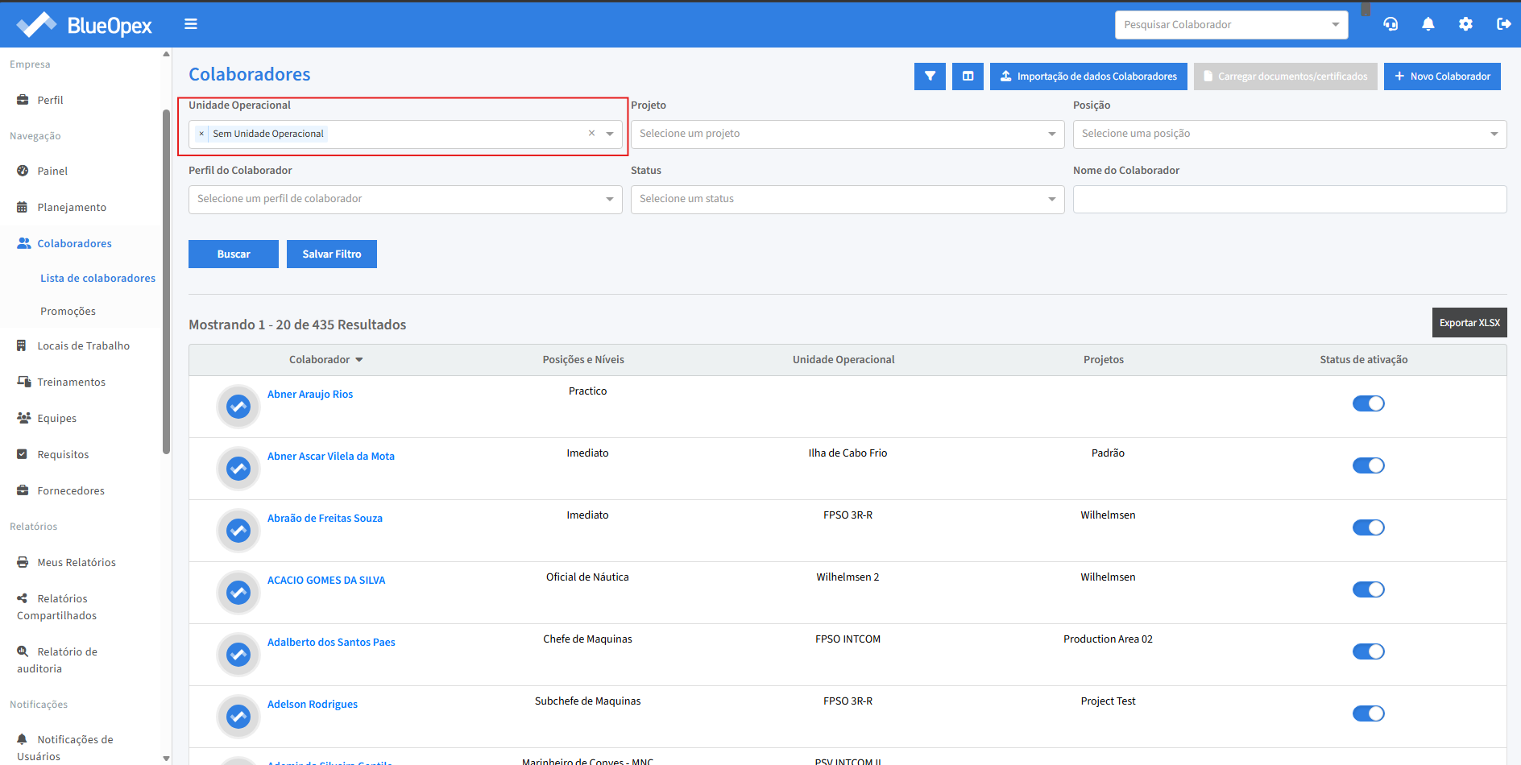Open Meus Relatórios in the sidebar

77,562
